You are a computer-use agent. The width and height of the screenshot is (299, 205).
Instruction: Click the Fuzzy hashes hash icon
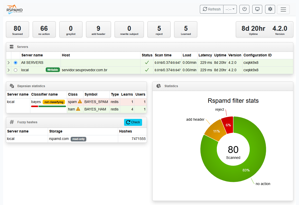coord(12,122)
